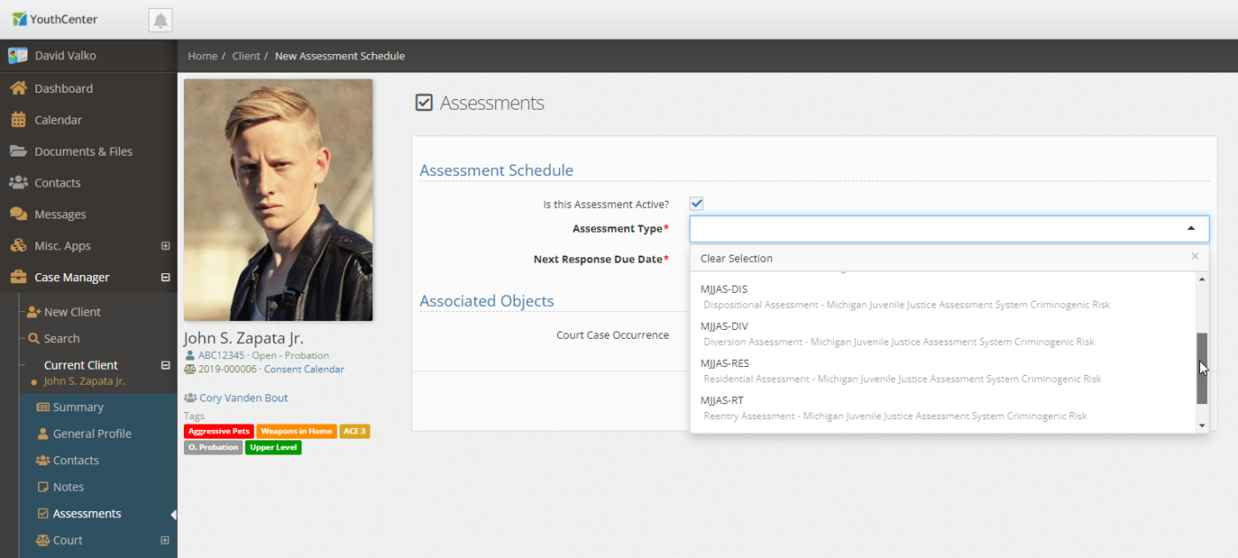Click the dropdown list scrollbar down arrow
Image resolution: width=1238 pixels, height=558 pixels.
click(x=1202, y=425)
